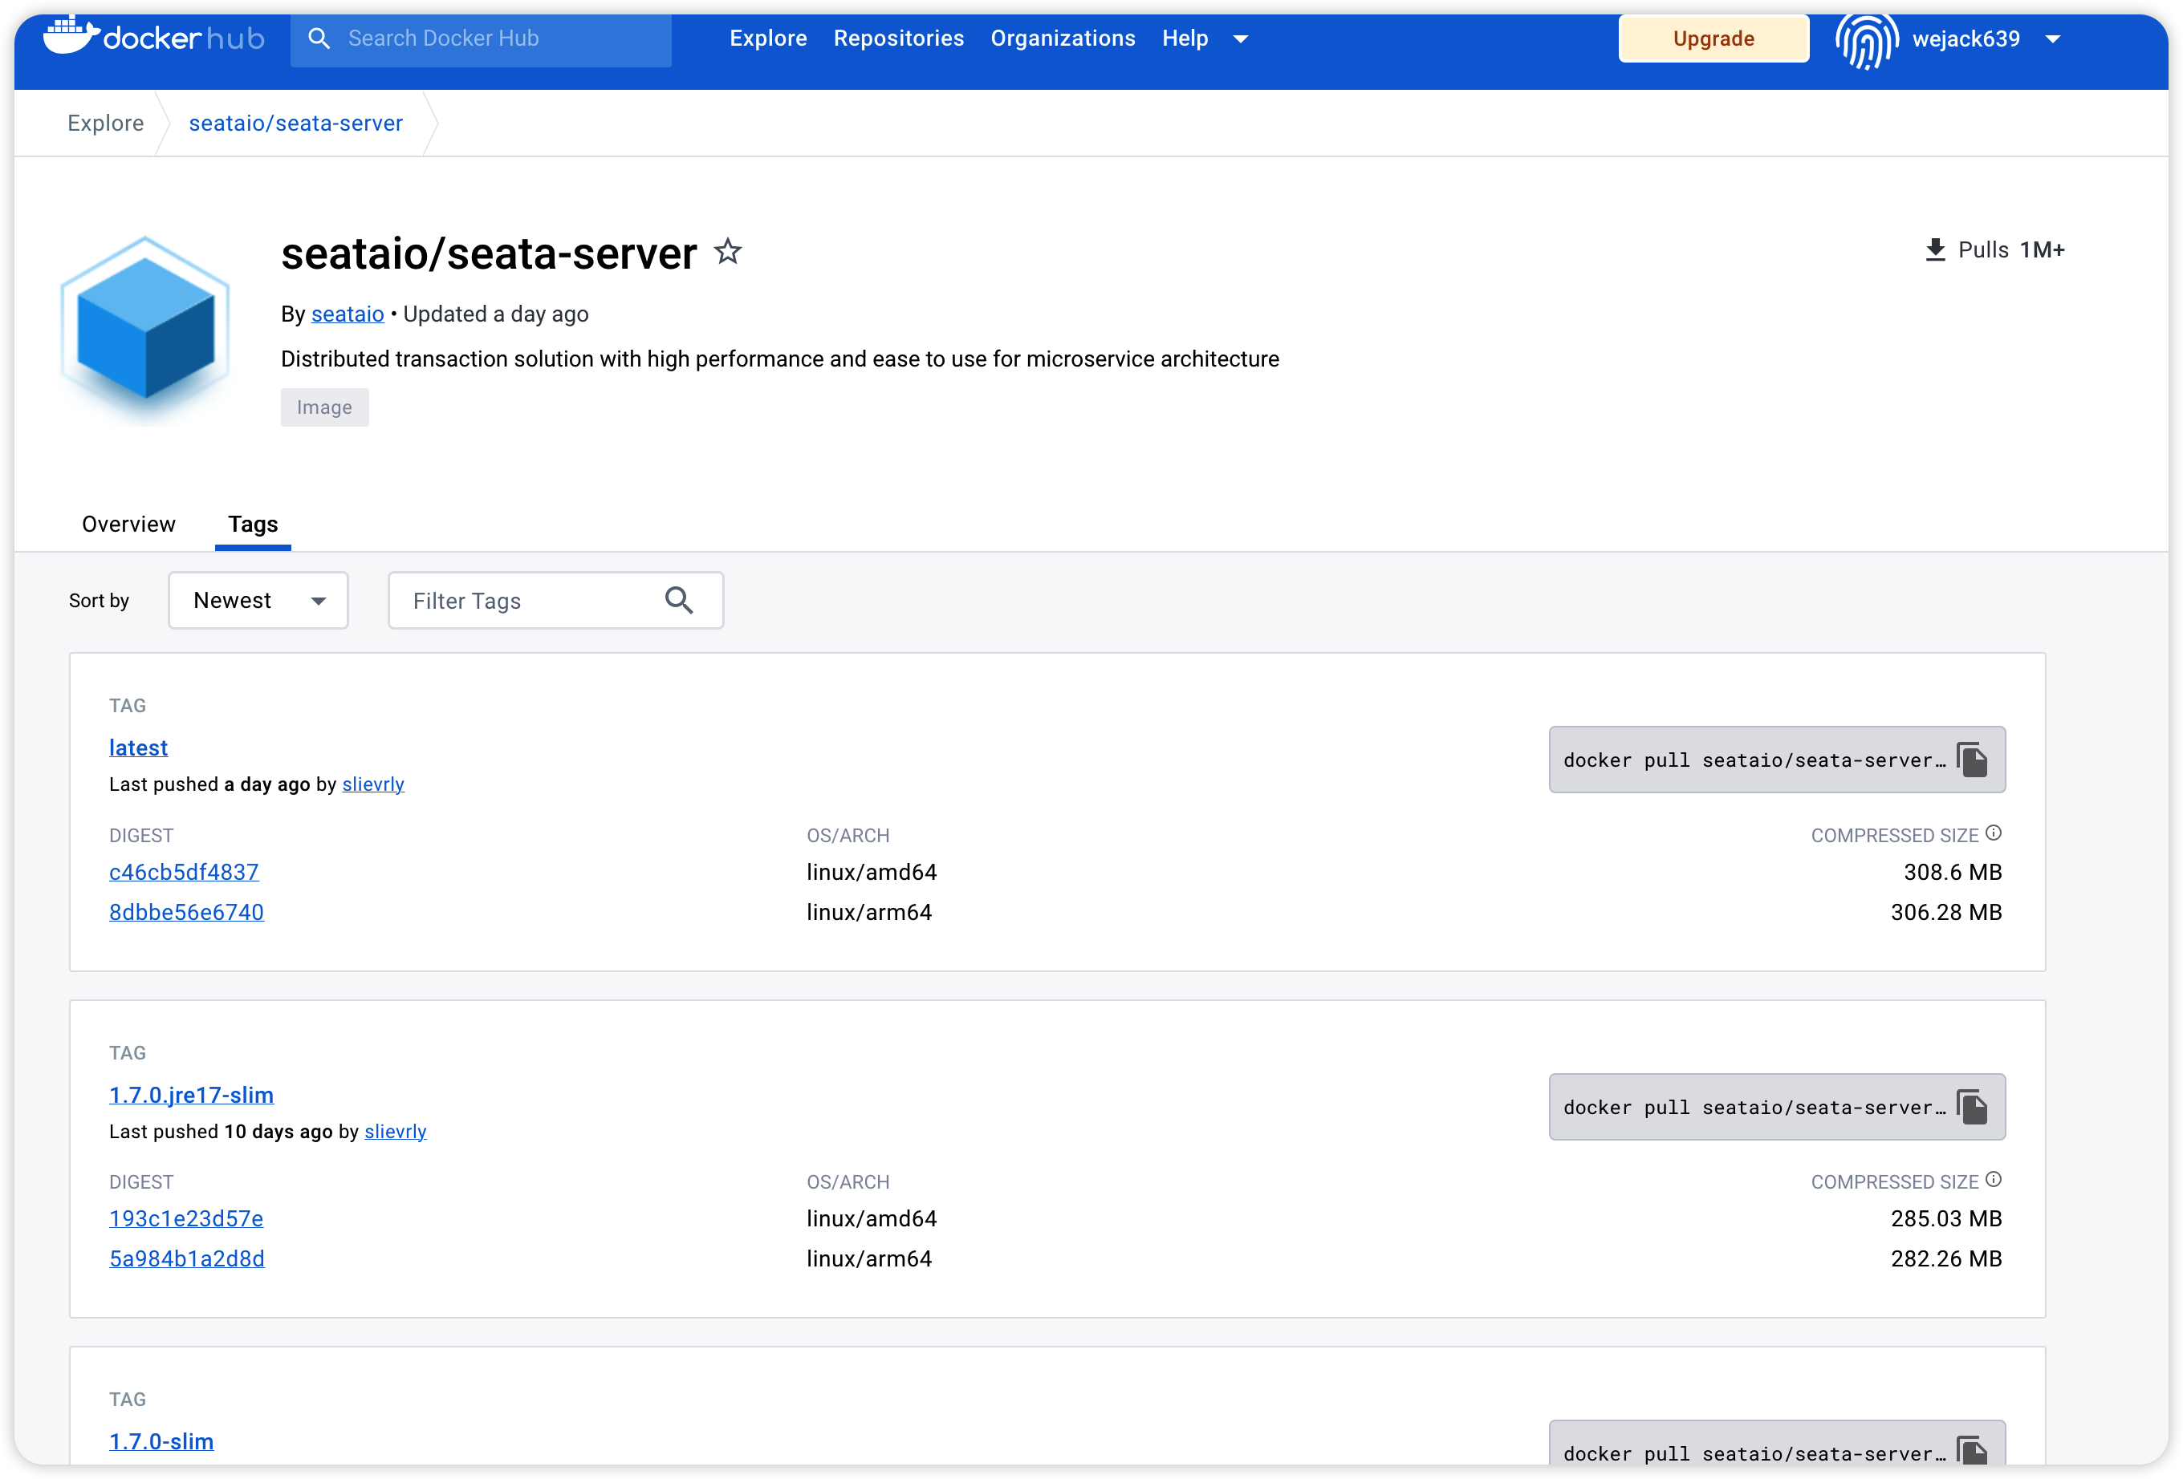Open the Sort by Newest dropdown
The height and width of the screenshot is (1479, 2183).
[x=258, y=601]
